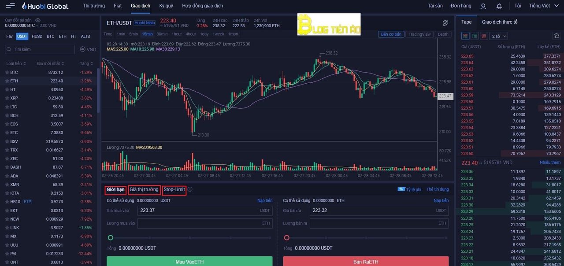Toggle the chart indicator hide icon
This screenshot has width=564, height=266.
pos(445,23)
